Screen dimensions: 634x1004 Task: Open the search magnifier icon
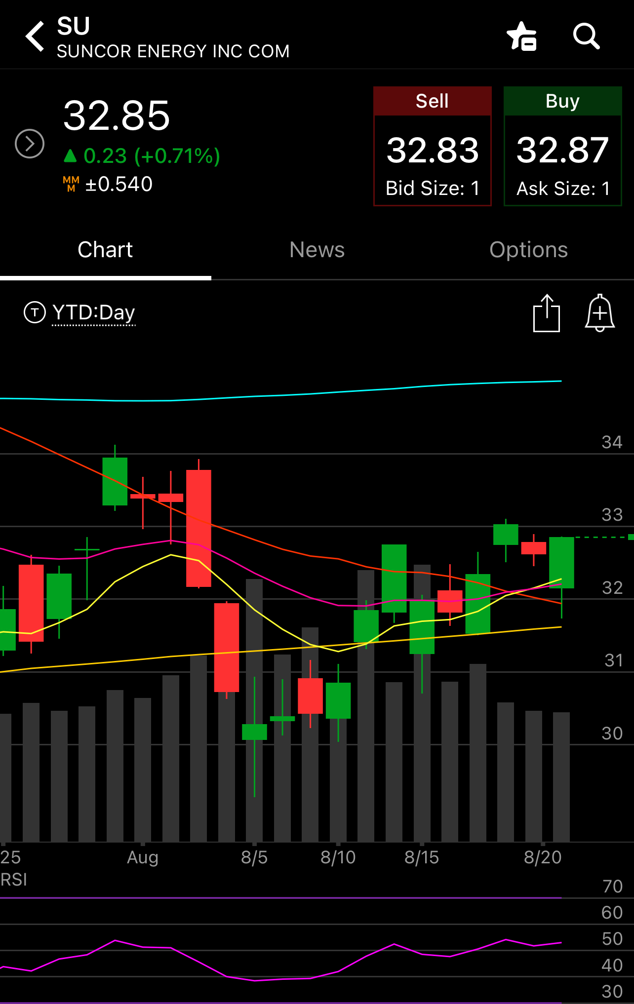(x=587, y=36)
